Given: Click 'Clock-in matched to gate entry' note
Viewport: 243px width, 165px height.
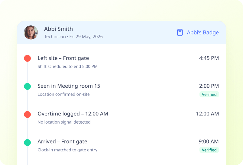Looking at the screenshot, I should click(x=67, y=150).
